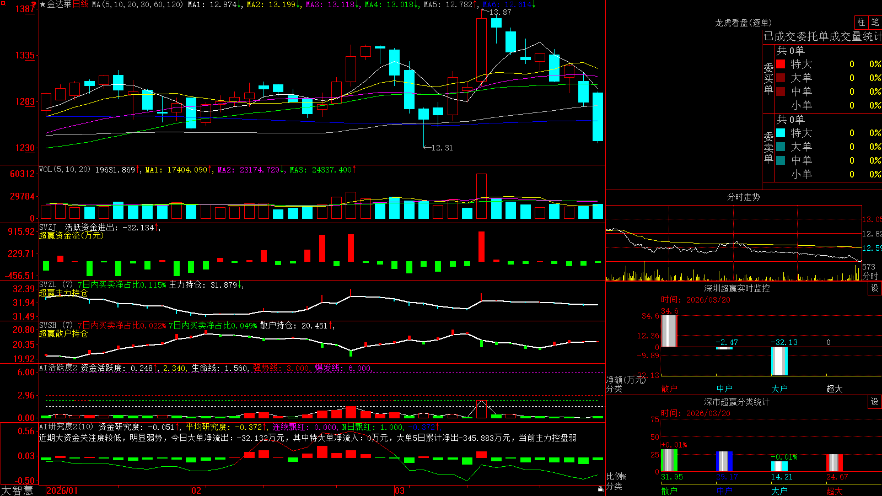Click the 散户 bar in realtime monitor chart
Screen dimensions: 882x496
[669, 331]
